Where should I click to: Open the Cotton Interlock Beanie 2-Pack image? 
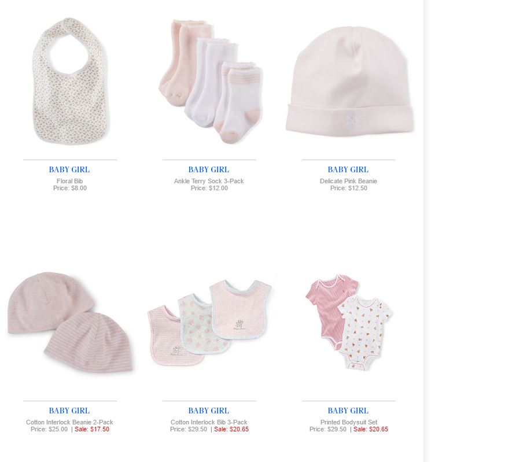pyautogui.click(x=70, y=322)
